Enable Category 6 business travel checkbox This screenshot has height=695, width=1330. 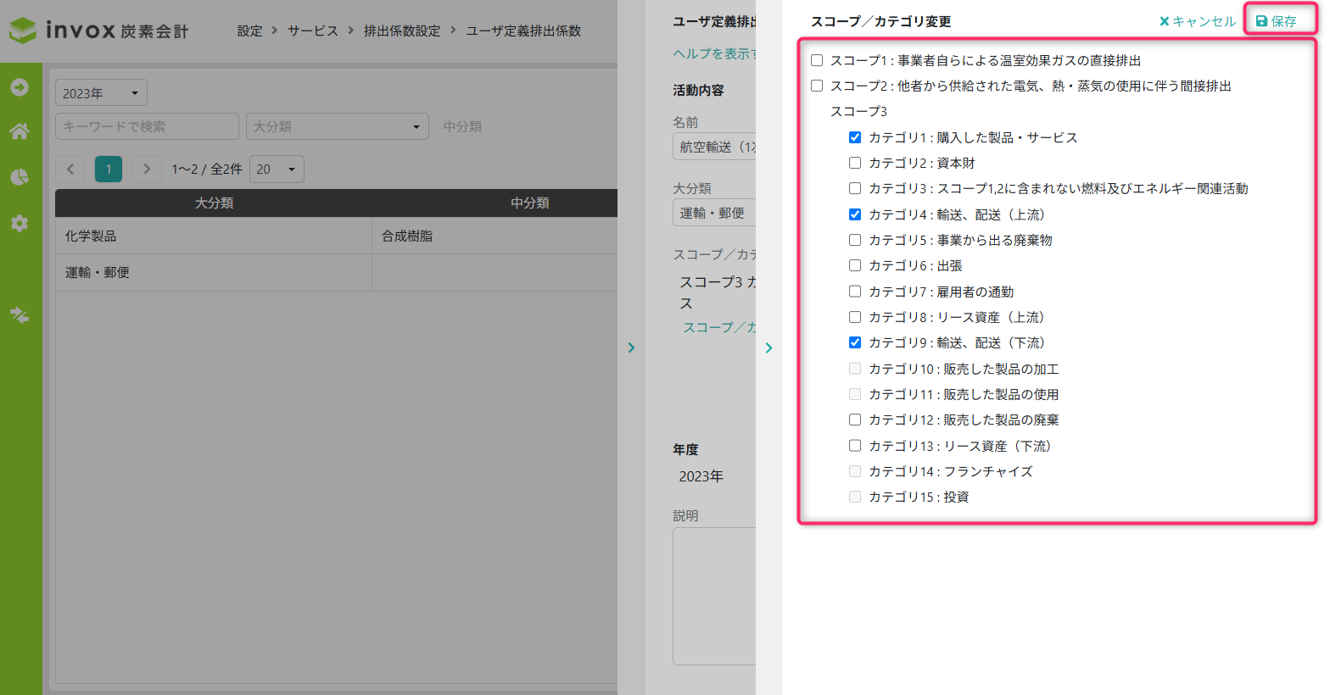[x=855, y=265]
